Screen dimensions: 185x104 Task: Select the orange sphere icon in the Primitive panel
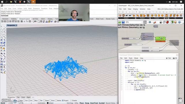click(x=162, y=15)
